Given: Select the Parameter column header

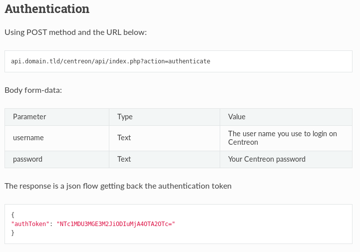Looking at the screenshot, I should (x=29, y=117).
